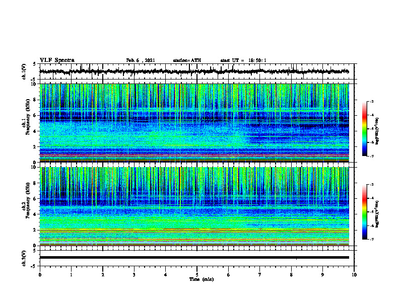This screenshot has height=308, width=399.
Task: Click the "-3" label on ch.2 colorbar
Action: point(372,185)
